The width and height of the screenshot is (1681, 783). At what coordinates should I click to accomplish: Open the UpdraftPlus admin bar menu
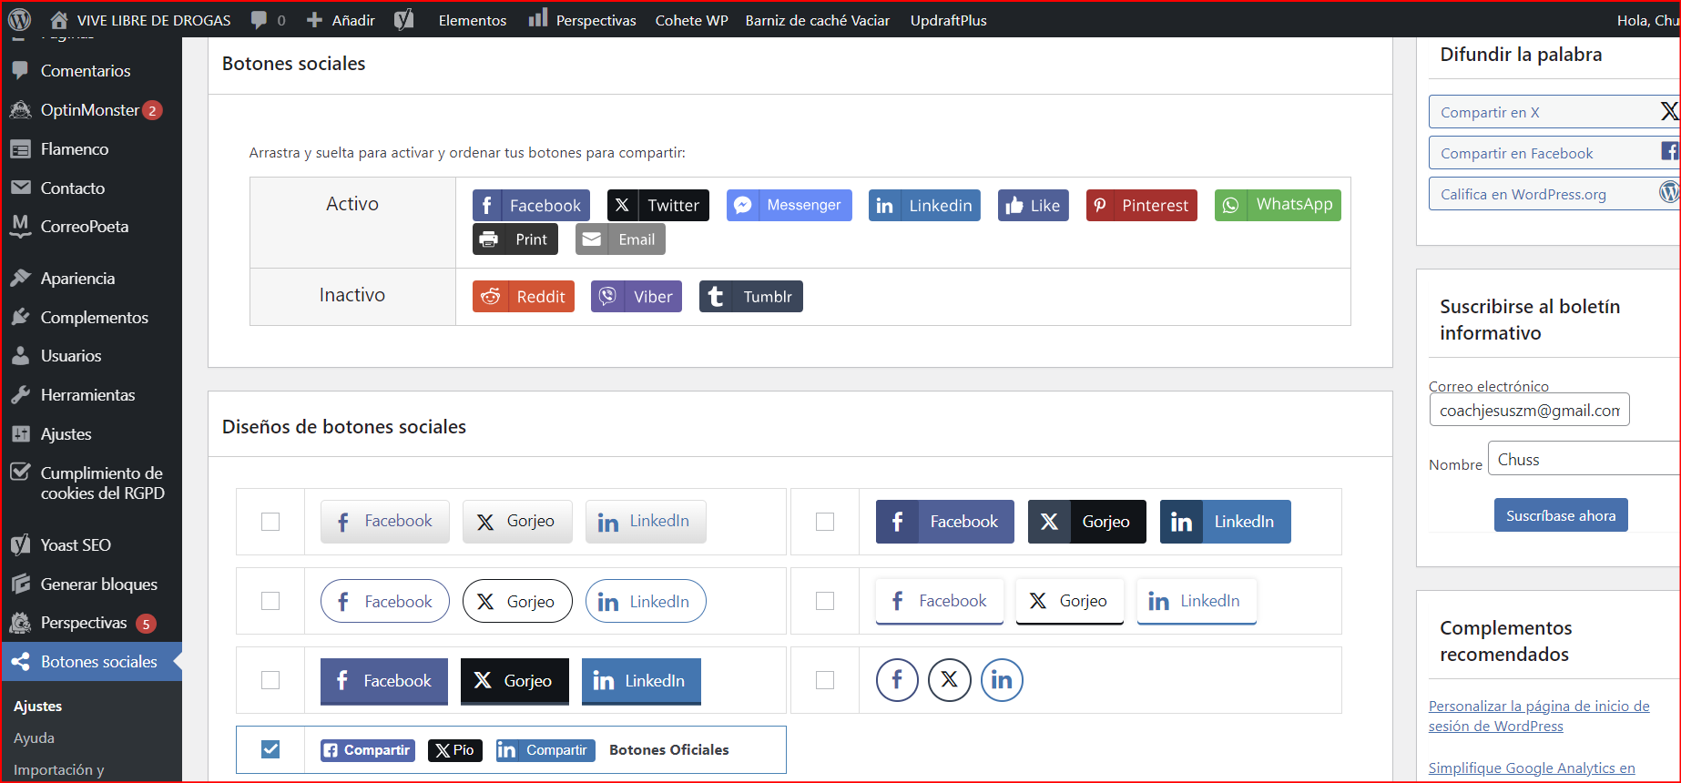point(948,20)
